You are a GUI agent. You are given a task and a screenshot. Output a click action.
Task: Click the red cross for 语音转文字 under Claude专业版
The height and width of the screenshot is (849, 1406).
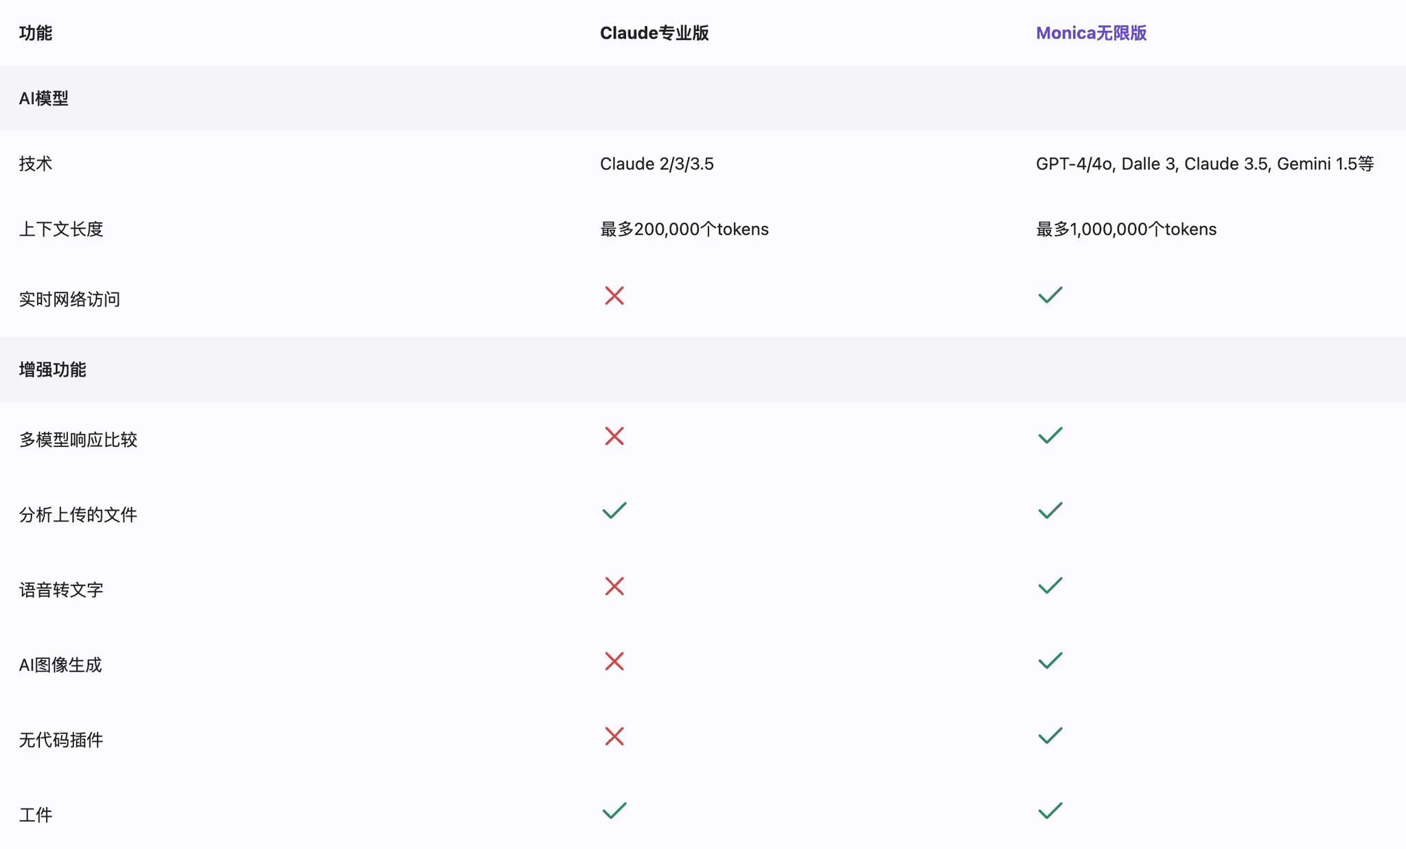tap(614, 586)
